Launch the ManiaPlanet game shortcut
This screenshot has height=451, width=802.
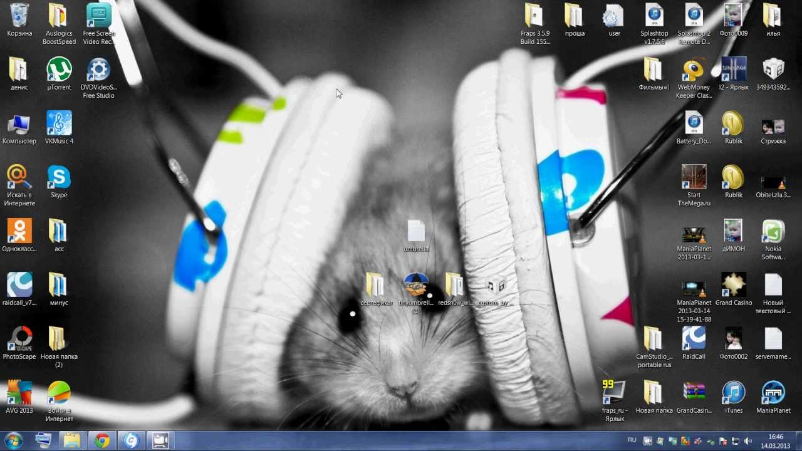tap(773, 398)
